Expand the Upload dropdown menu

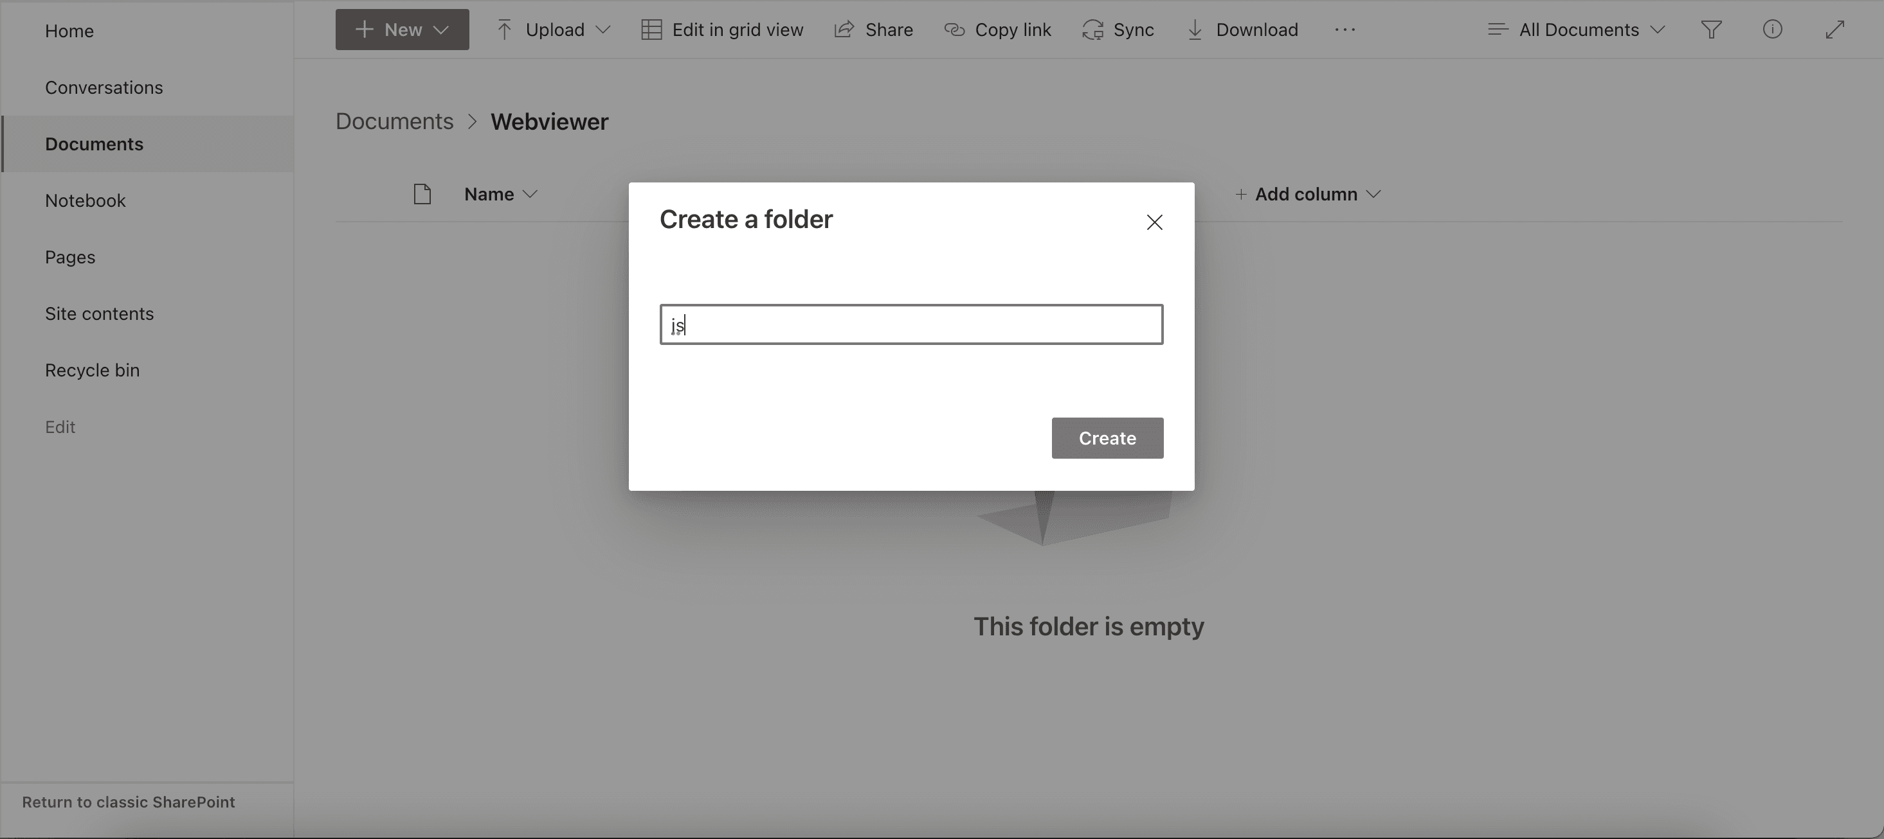tap(554, 30)
